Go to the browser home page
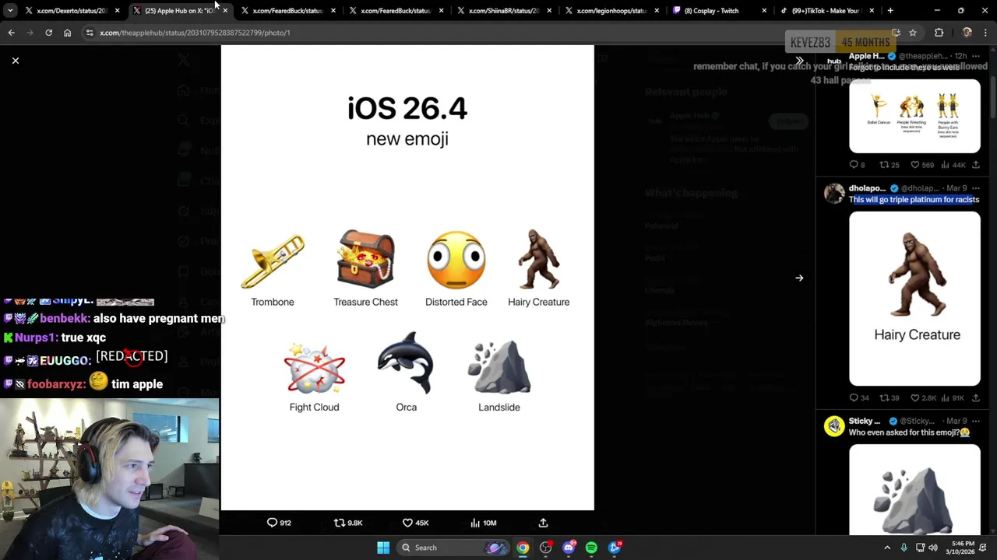 point(67,33)
